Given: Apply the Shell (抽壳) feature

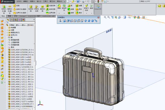Looking at the screenshot, I should 71,13.
